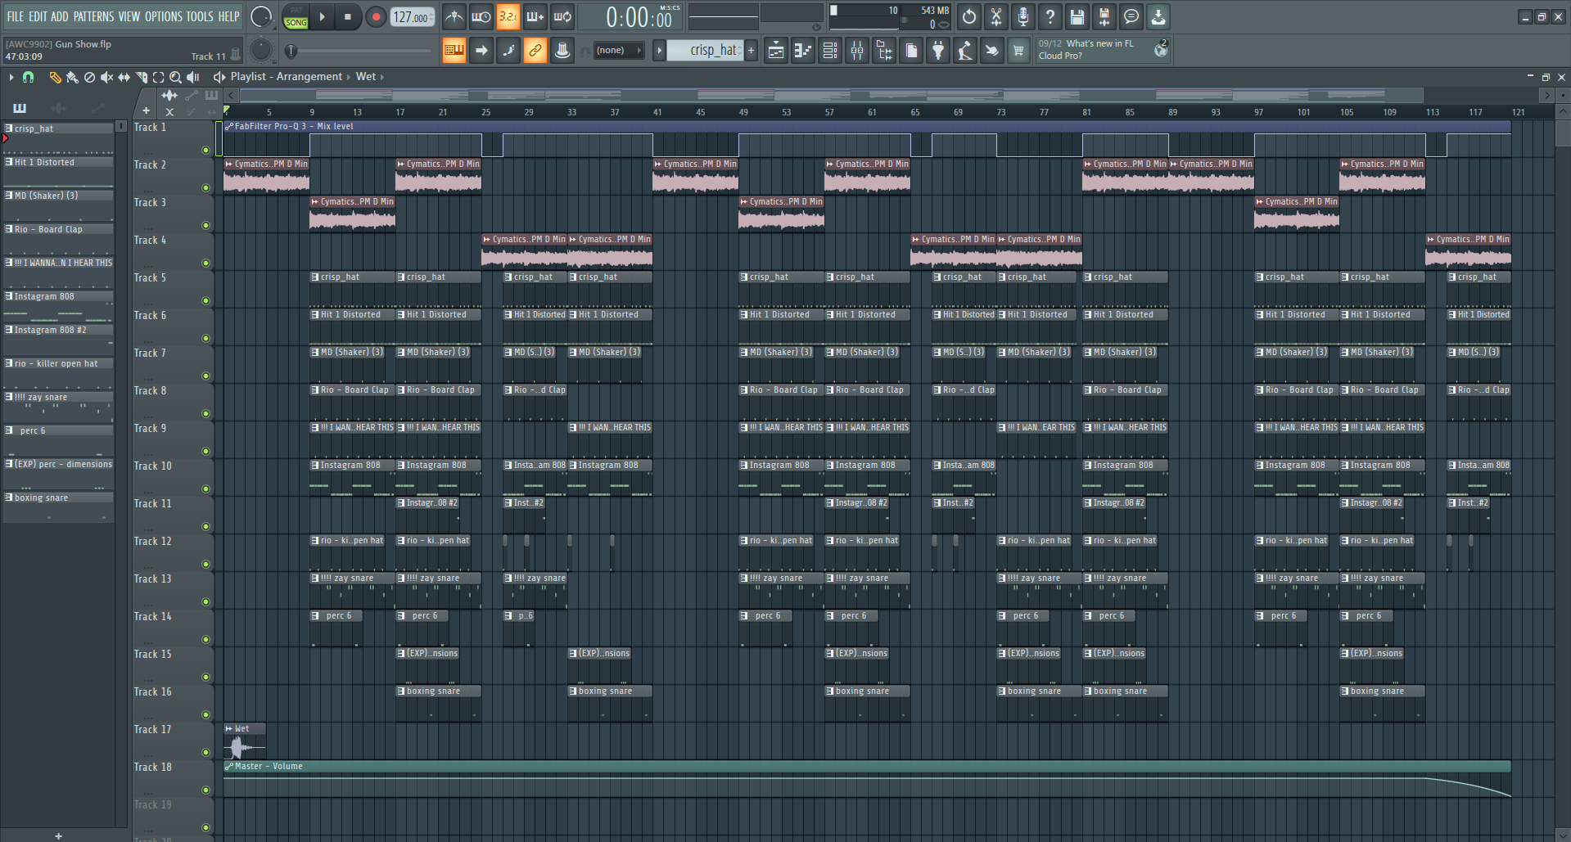Mute Track 13 using its green LED
This screenshot has width=1571, height=842.
205,601
